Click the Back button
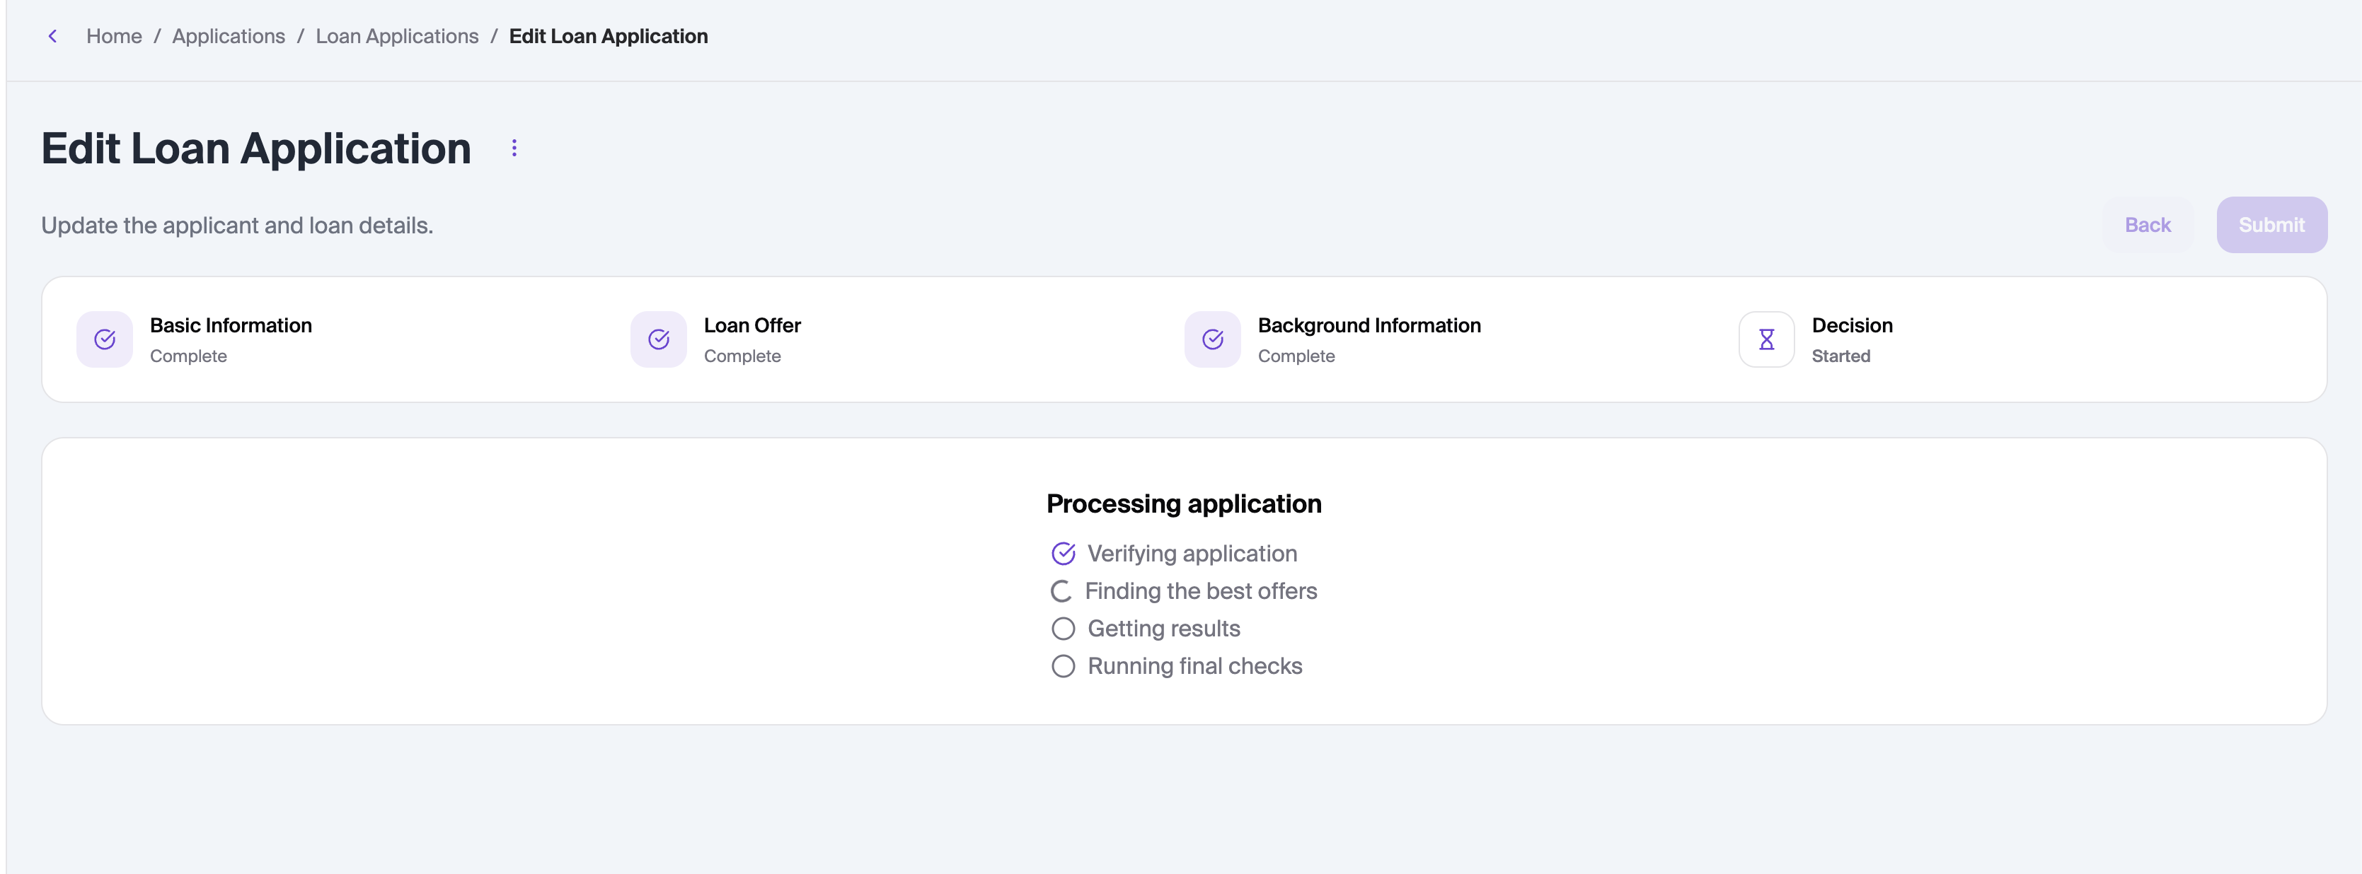 click(x=2148, y=224)
